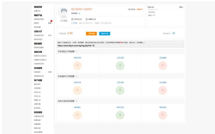The height and width of the screenshot is (134, 215).
Task: Open 更多> in the announcements panel
Action: (181, 7)
